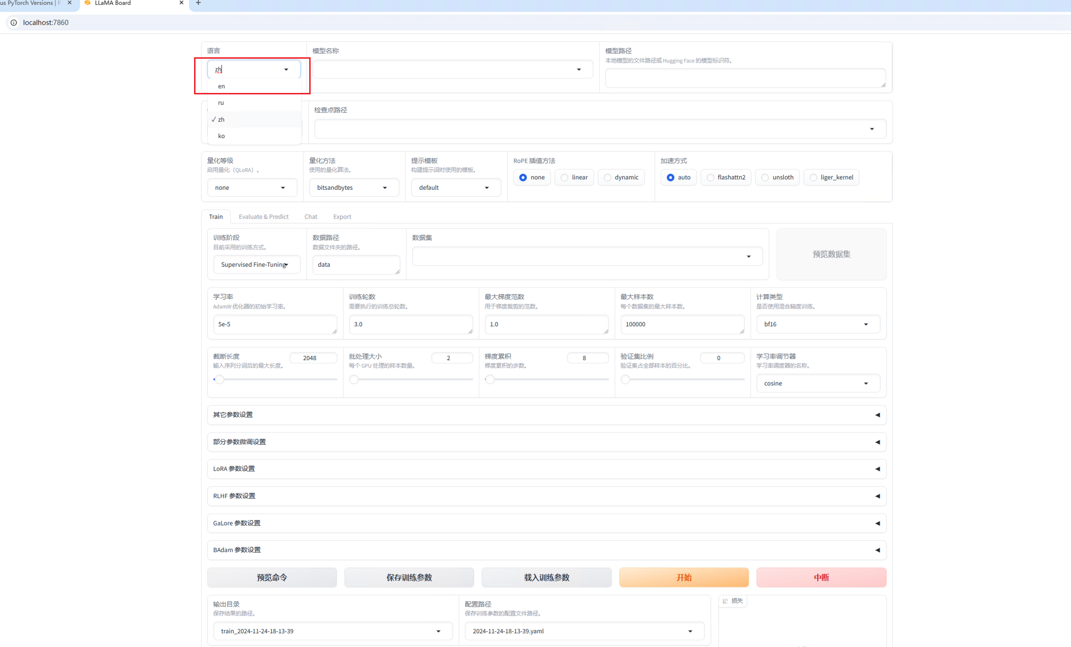Open the cosine scheduler dropdown
Viewport: 1071px width, 647px height.
pos(818,384)
